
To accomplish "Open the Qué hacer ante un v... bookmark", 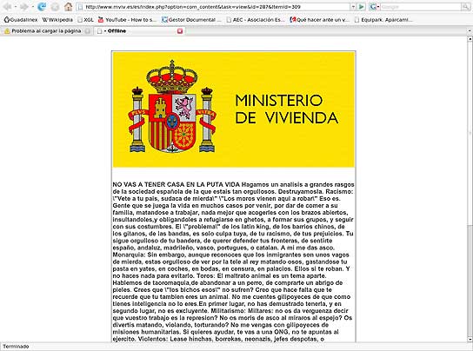I will tap(319, 20).
